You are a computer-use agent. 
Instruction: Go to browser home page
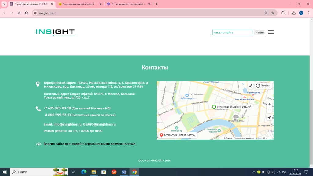(27, 13)
